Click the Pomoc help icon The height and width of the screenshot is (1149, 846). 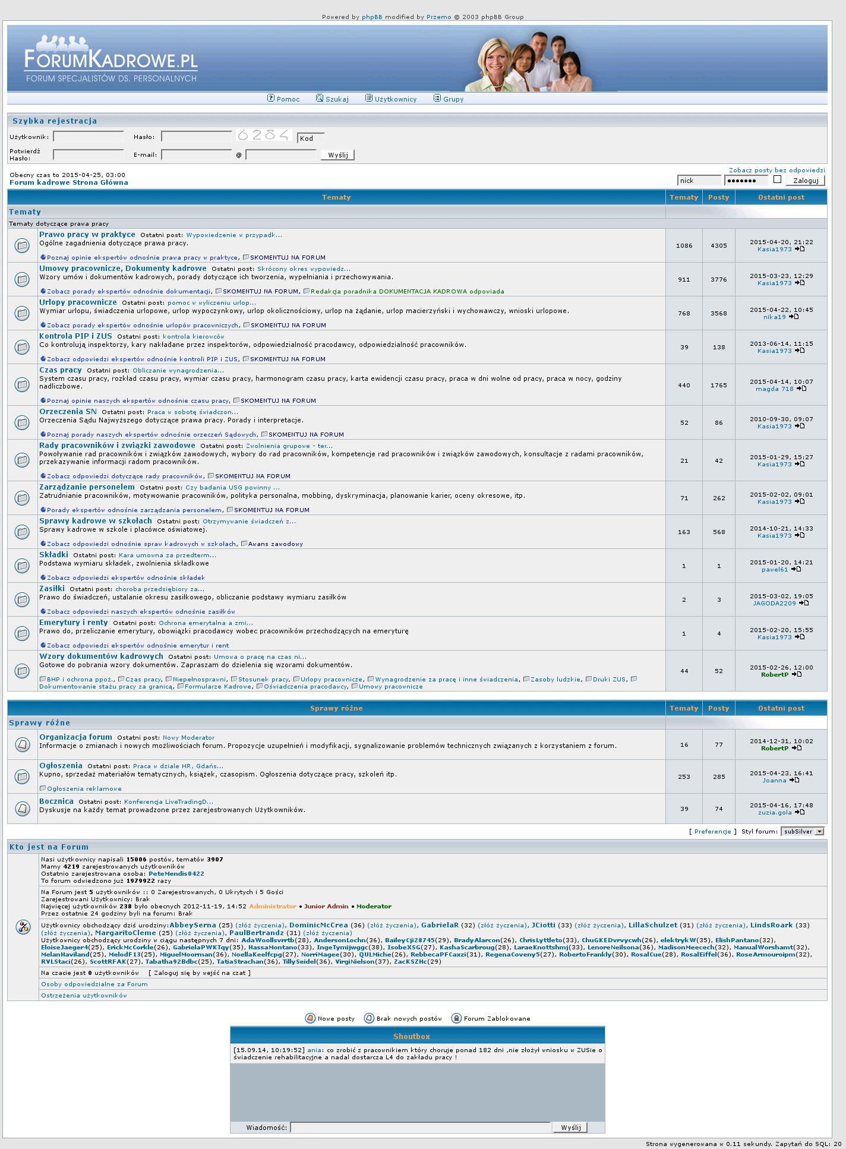click(271, 99)
